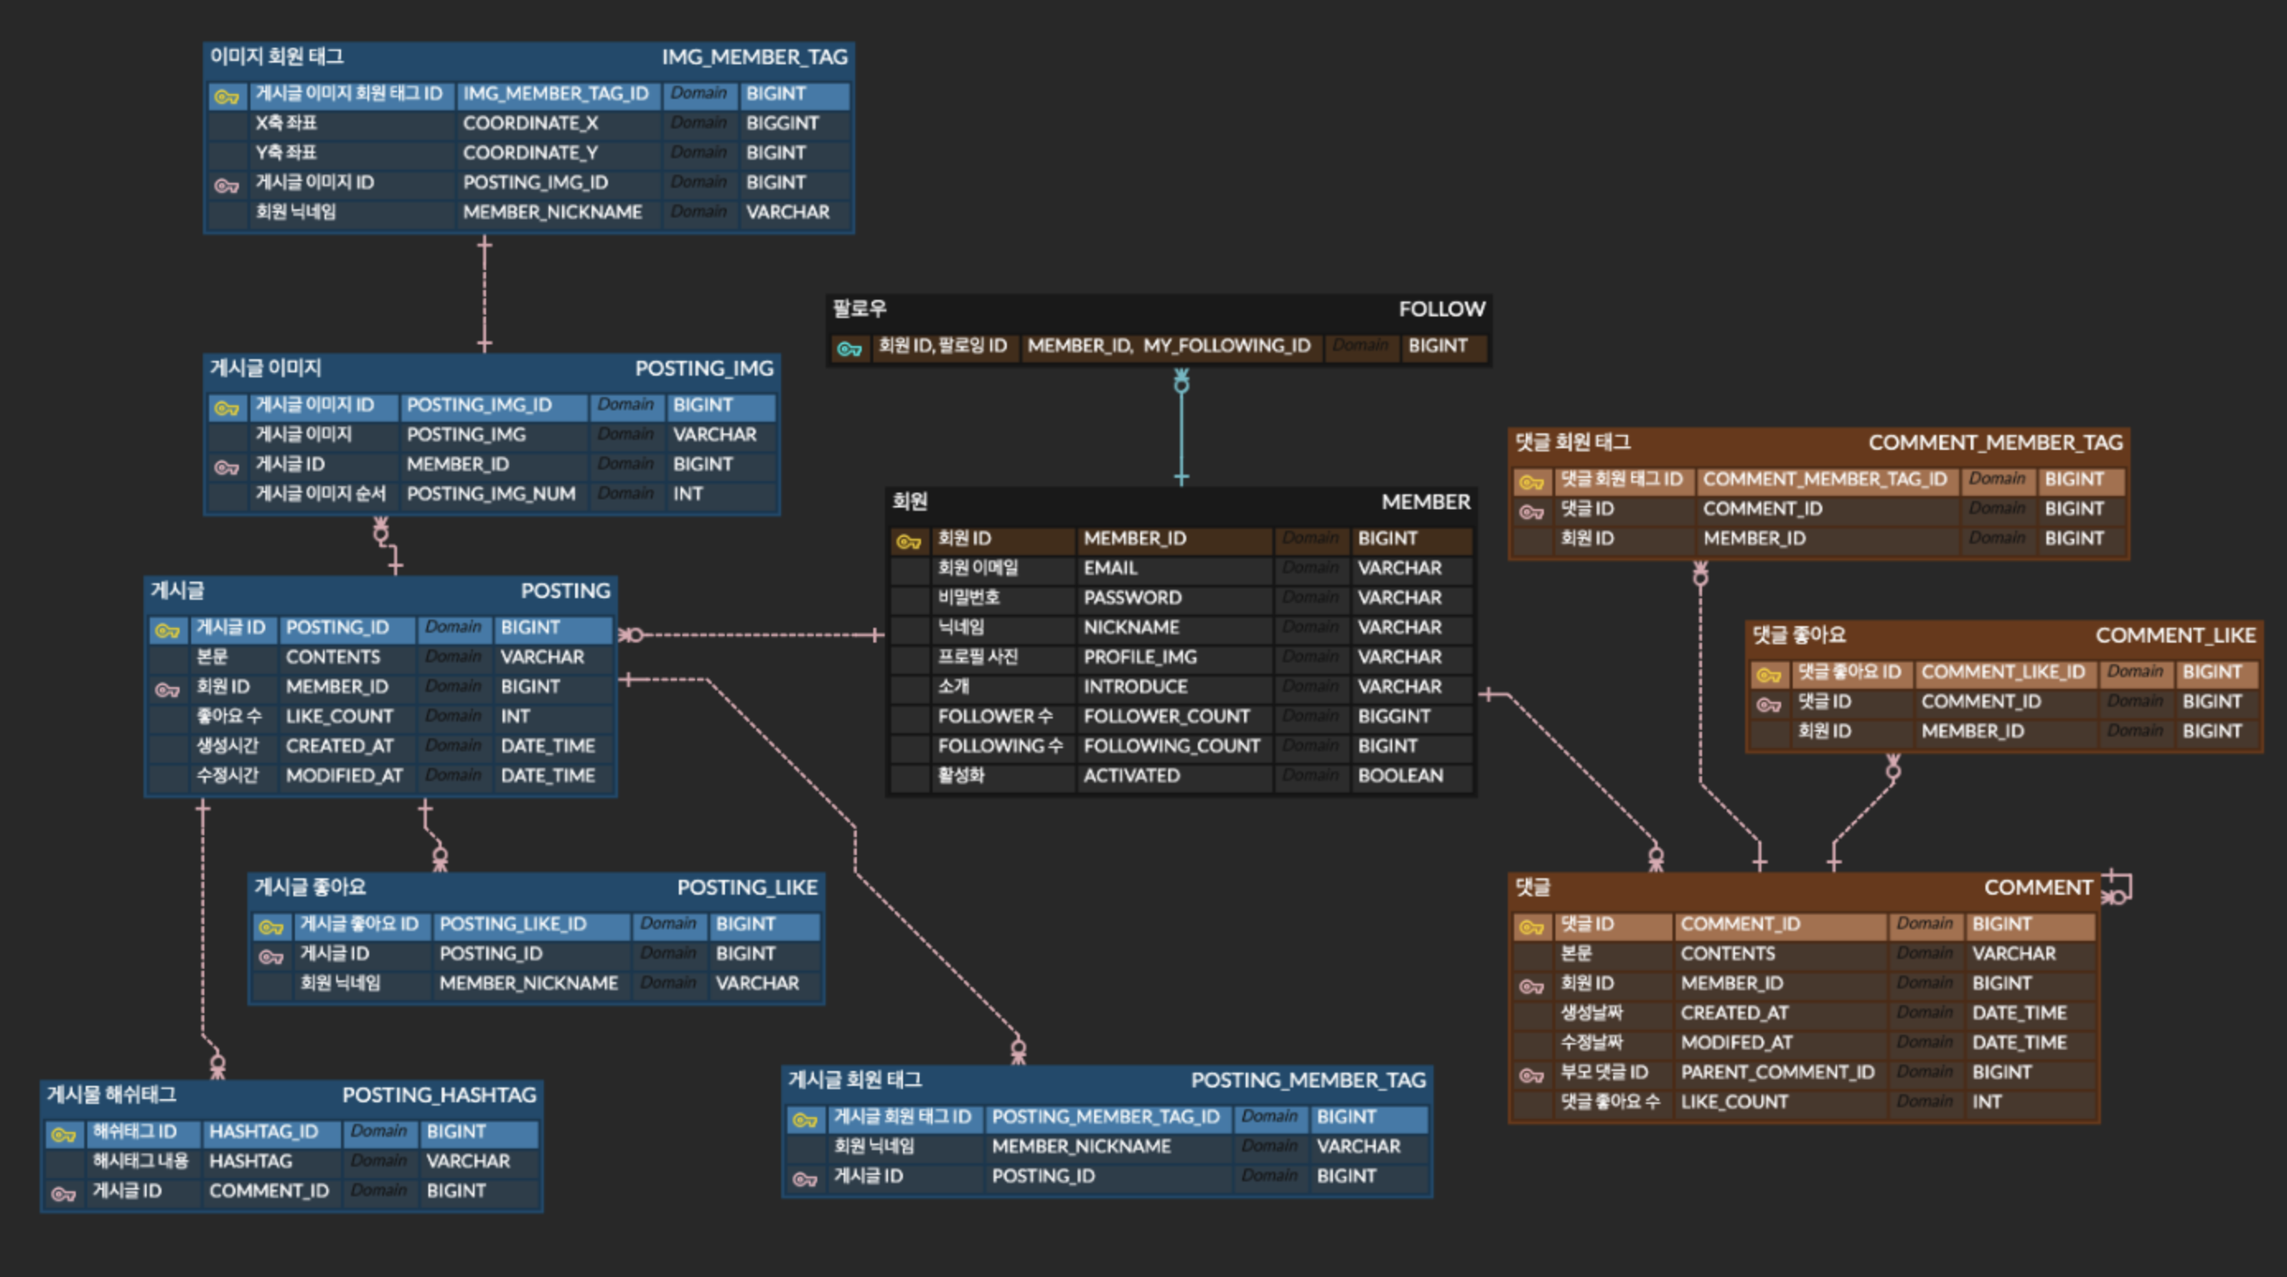Click the EMAIL column in MEMBER table
Viewport: 2287px width, 1277px height.
point(1110,568)
